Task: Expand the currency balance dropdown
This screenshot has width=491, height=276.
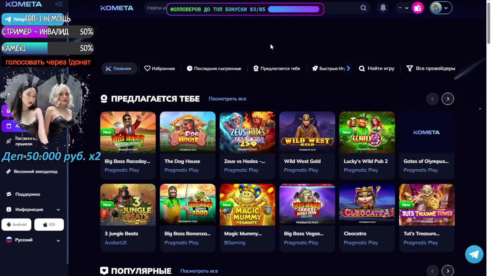Action: click(x=403, y=8)
